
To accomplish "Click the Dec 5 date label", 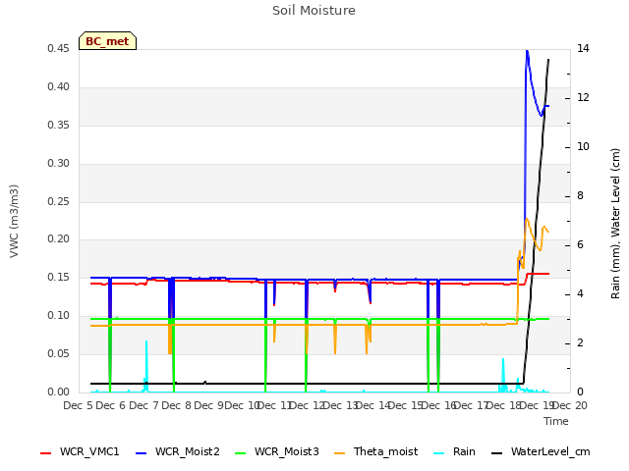I will tap(79, 405).
